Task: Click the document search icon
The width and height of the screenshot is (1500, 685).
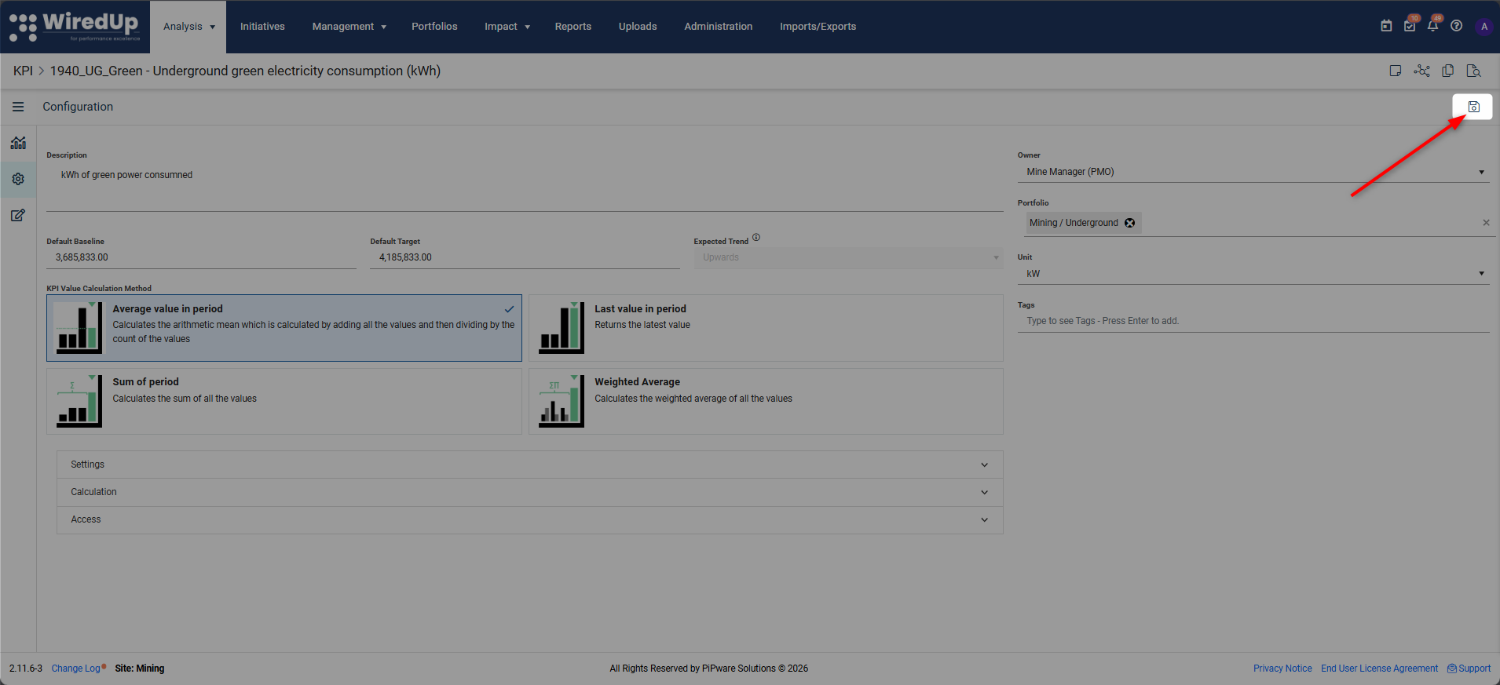Action: tap(1473, 71)
